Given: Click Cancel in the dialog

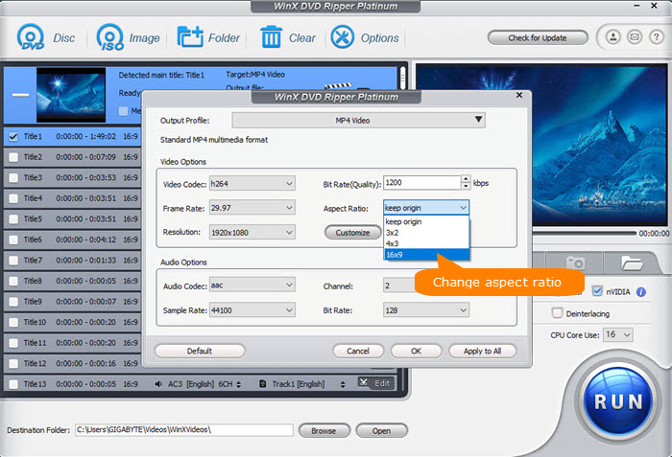Looking at the screenshot, I should point(358,351).
